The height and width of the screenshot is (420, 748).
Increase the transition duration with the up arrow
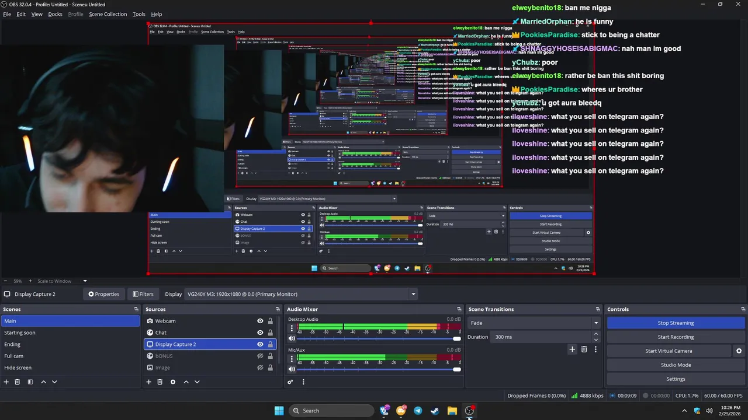tap(596, 334)
